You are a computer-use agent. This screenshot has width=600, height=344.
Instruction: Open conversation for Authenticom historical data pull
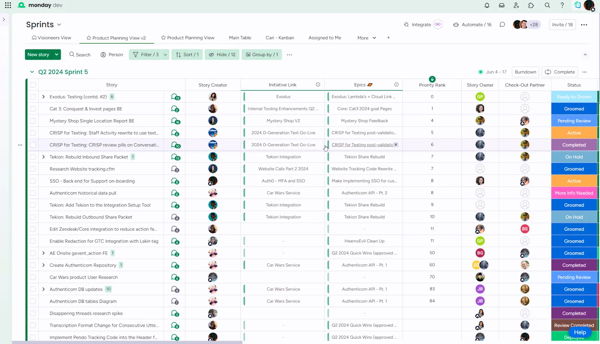pos(175,193)
